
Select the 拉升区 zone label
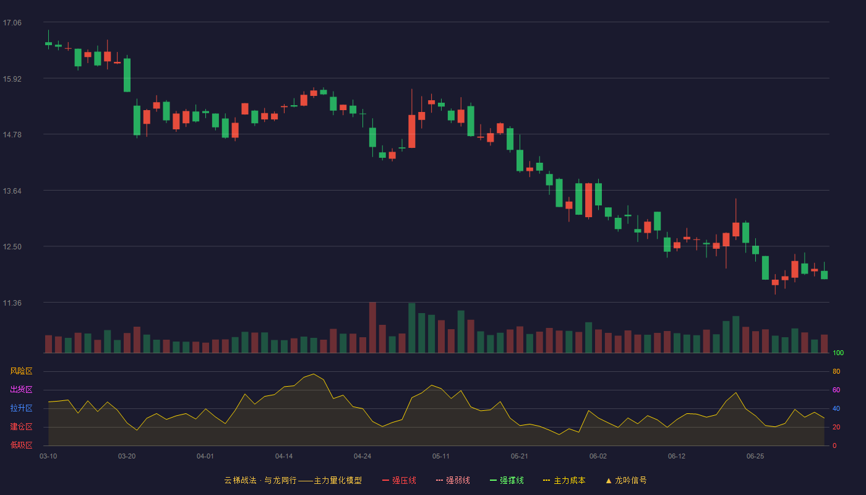[21, 408]
